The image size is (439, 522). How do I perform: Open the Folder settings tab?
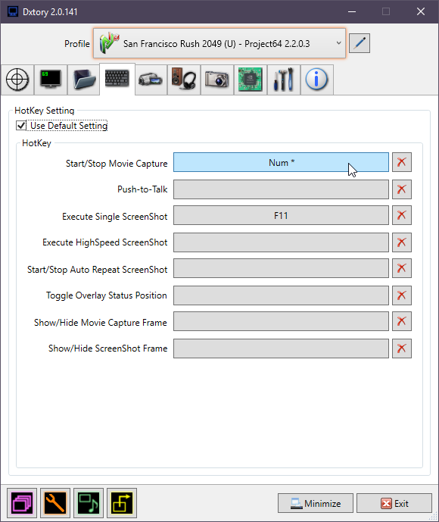(x=84, y=80)
